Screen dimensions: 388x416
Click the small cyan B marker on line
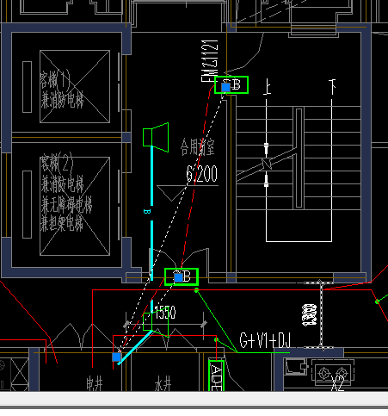tap(147, 212)
